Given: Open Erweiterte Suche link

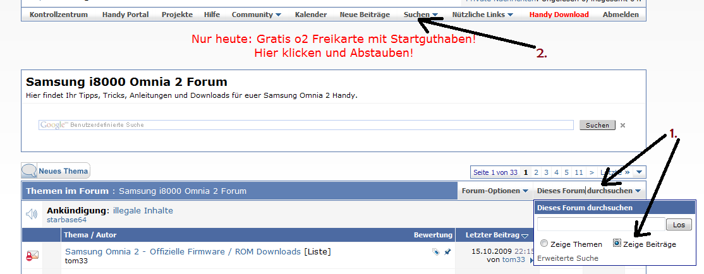Looking at the screenshot, I should point(567,258).
